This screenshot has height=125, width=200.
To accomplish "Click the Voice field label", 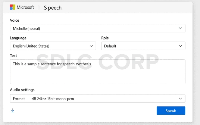I will click(x=14, y=20).
